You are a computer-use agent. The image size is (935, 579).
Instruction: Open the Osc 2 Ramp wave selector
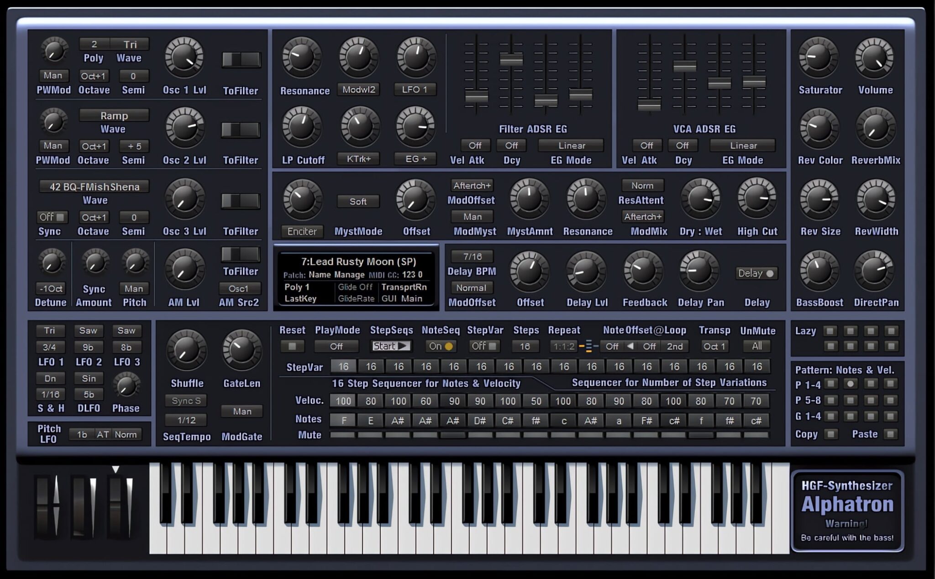point(114,115)
